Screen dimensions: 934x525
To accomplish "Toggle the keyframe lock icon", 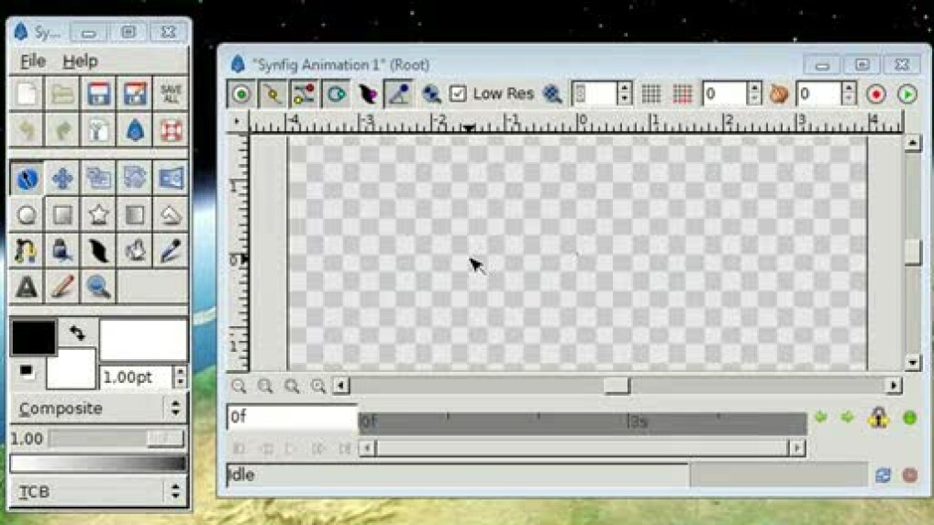I will (x=878, y=419).
